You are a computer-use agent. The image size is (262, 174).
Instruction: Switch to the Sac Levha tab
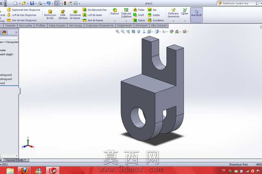pyautogui.click(x=25, y=25)
